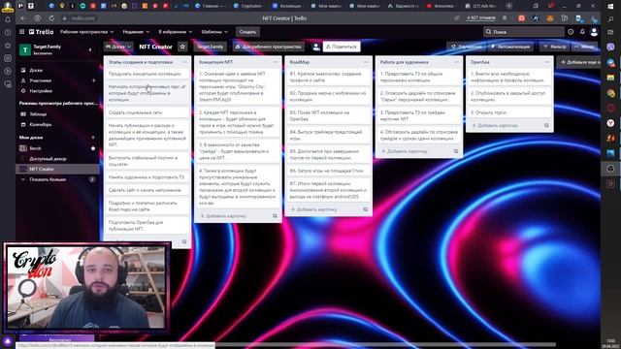Expand the Шаблоны dropdown menu

coord(214,32)
